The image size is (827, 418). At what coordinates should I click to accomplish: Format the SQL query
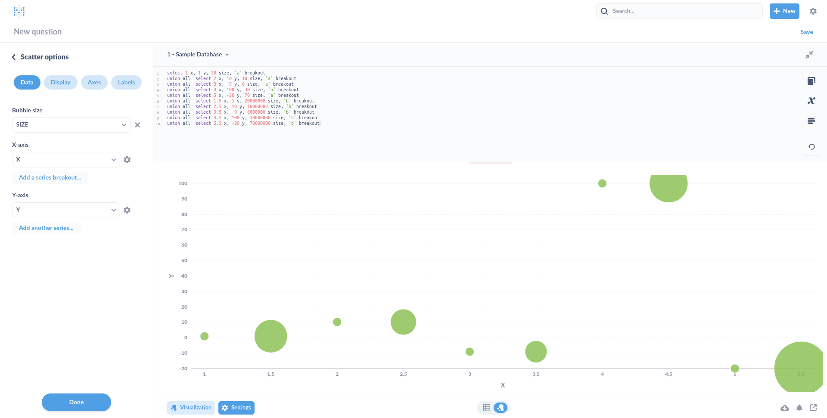pos(811,121)
